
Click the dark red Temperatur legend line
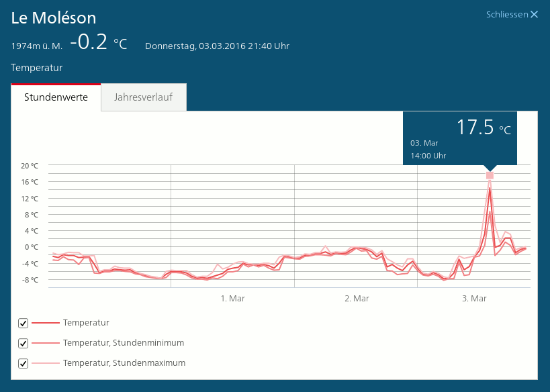(45, 323)
